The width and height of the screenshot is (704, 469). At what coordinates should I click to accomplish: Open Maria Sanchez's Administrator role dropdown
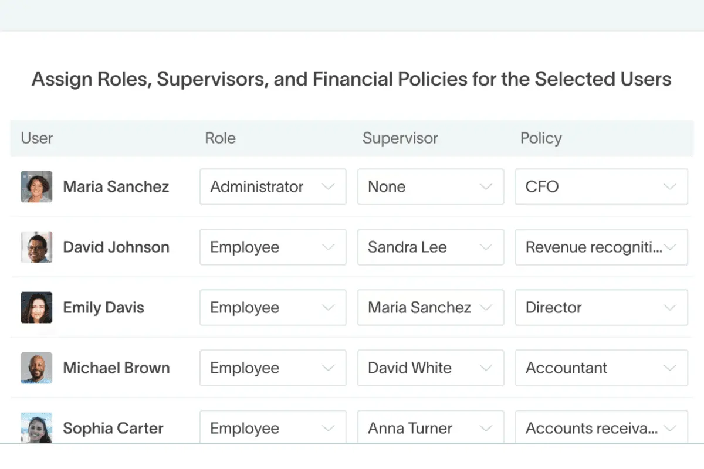[273, 186]
